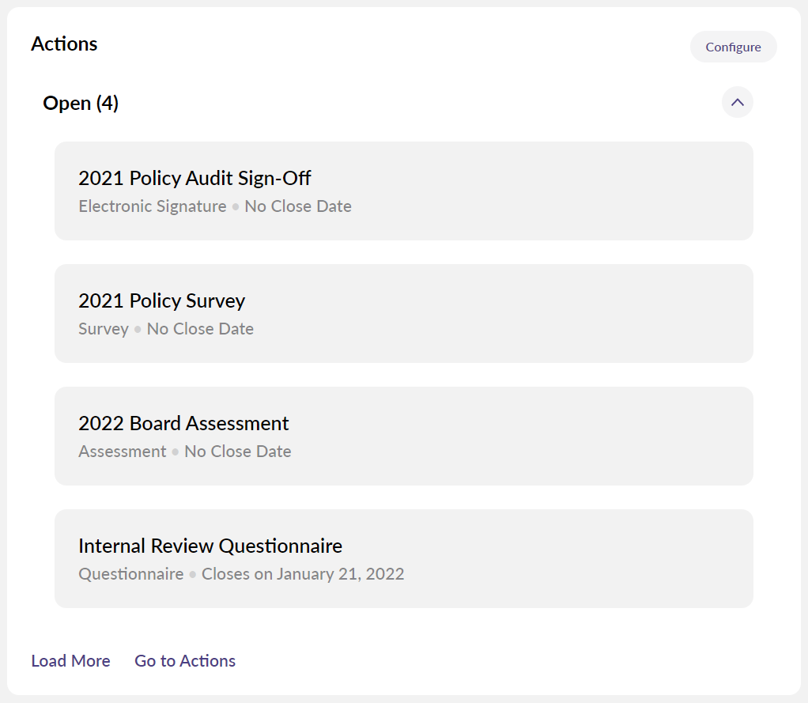Click the Closes on January 21, 2022 text
The height and width of the screenshot is (703, 808).
tap(303, 574)
